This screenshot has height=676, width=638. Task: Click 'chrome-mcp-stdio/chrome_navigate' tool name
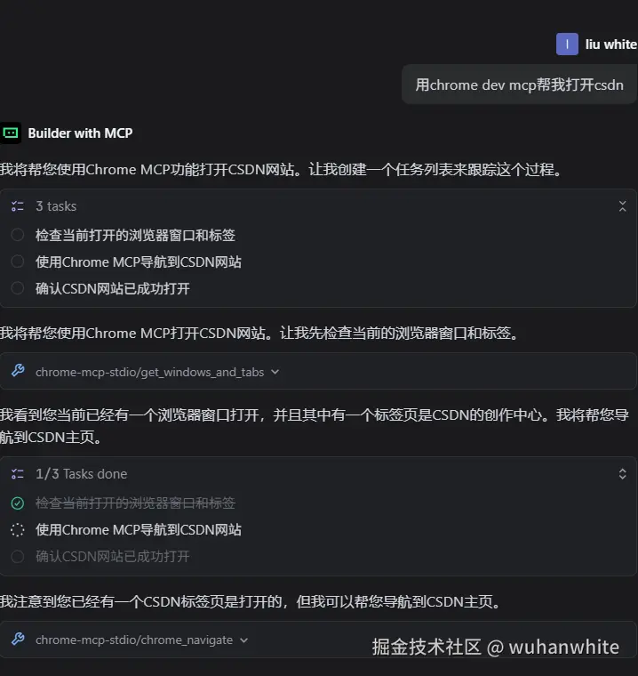134,640
